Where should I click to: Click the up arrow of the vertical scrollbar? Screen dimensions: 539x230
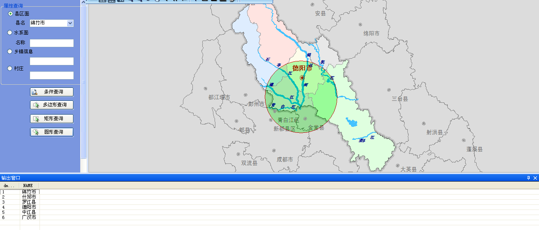83,2
